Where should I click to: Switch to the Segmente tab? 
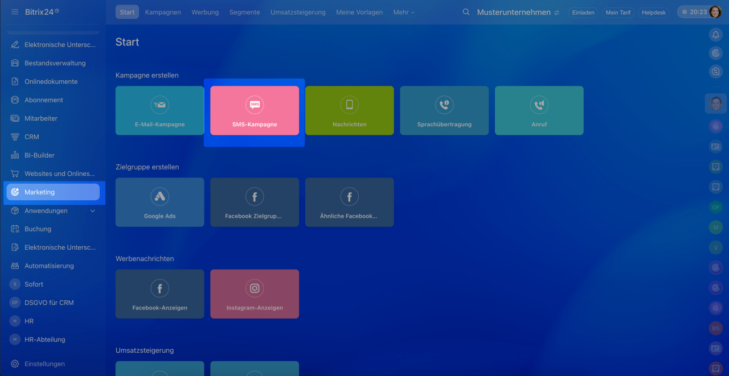(245, 12)
